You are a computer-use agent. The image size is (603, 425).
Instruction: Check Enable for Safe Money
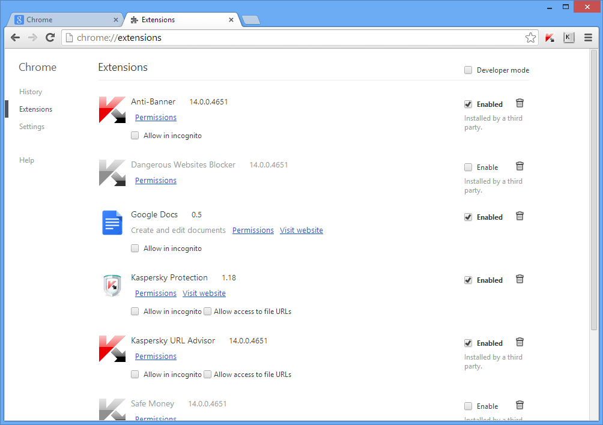point(468,406)
